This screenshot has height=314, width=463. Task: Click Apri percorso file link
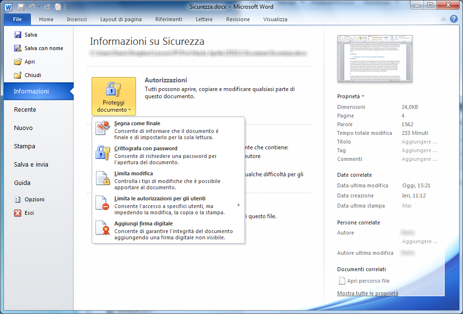pos(368,281)
